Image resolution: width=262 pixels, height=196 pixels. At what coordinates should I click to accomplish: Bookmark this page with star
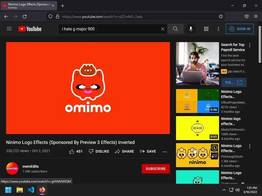click(221, 16)
